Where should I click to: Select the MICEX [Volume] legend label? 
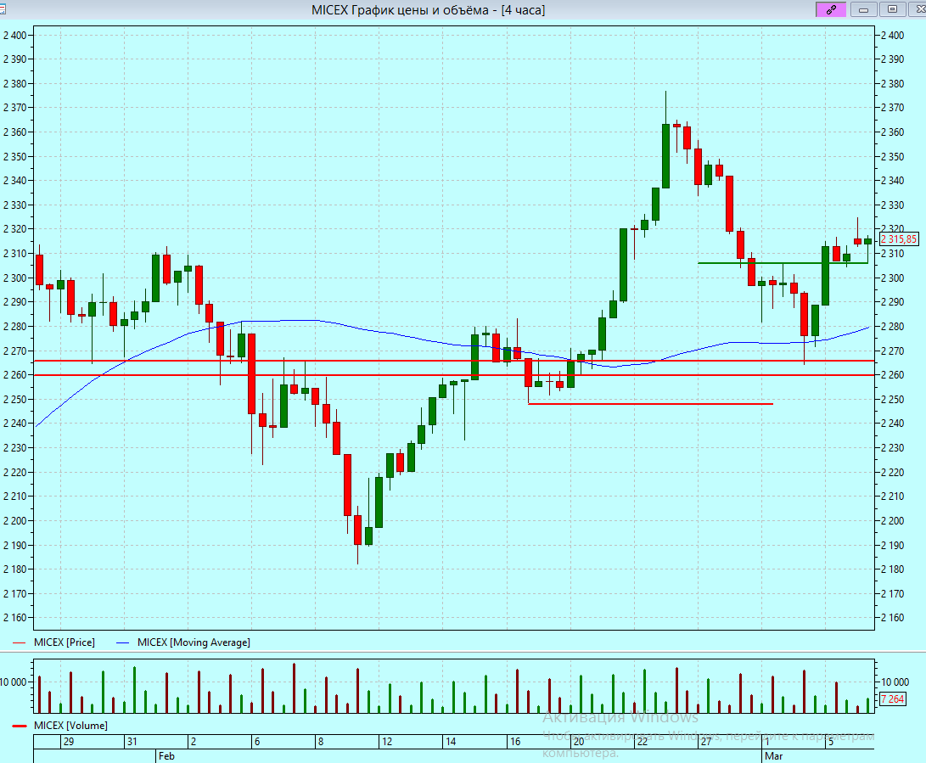[70, 726]
